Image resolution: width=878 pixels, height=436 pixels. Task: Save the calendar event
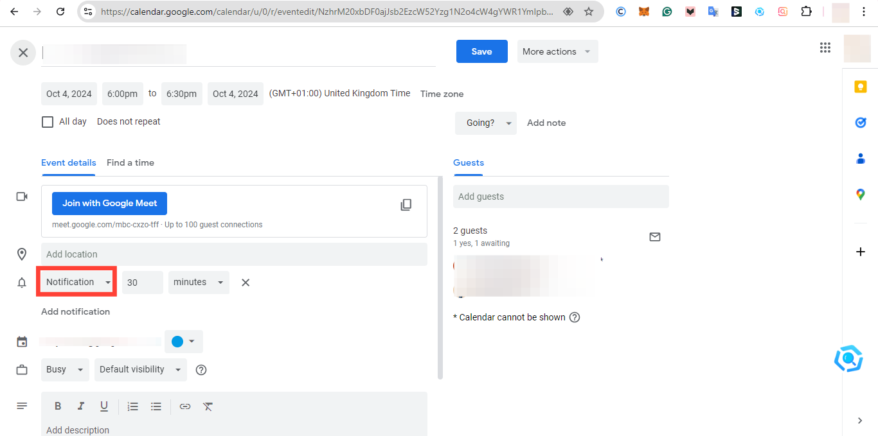tap(481, 51)
